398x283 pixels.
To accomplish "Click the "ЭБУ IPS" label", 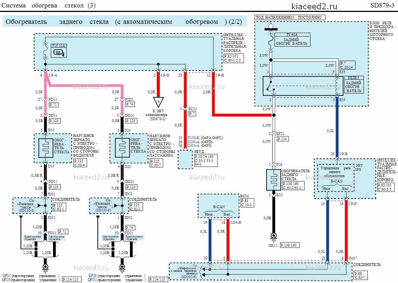I will tap(359, 167).
